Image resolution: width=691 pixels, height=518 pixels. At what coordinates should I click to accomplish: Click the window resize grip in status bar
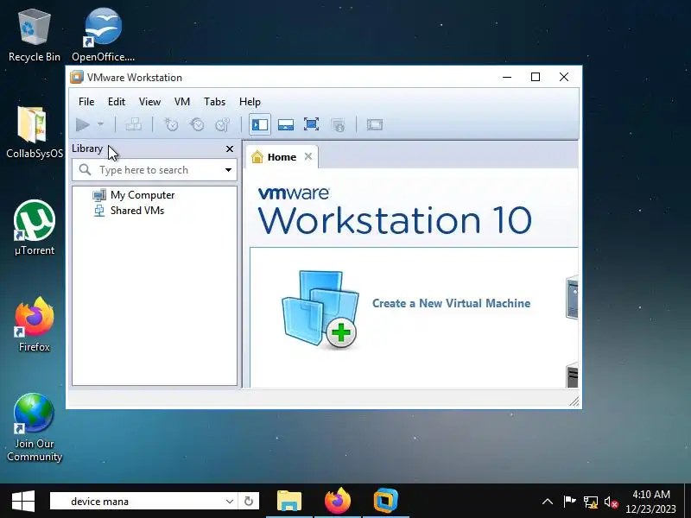[x=574, y=401]
